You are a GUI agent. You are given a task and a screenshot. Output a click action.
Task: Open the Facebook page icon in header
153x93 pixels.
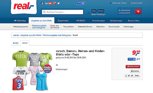click(42, 3)
